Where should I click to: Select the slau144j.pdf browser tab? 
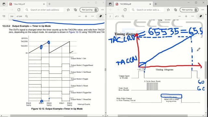pyautogui.click(x=27, y=4)
